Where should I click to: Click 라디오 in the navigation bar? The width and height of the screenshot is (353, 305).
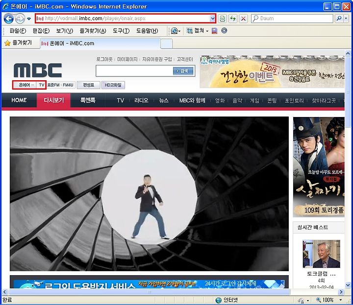(x=141, y=100)
